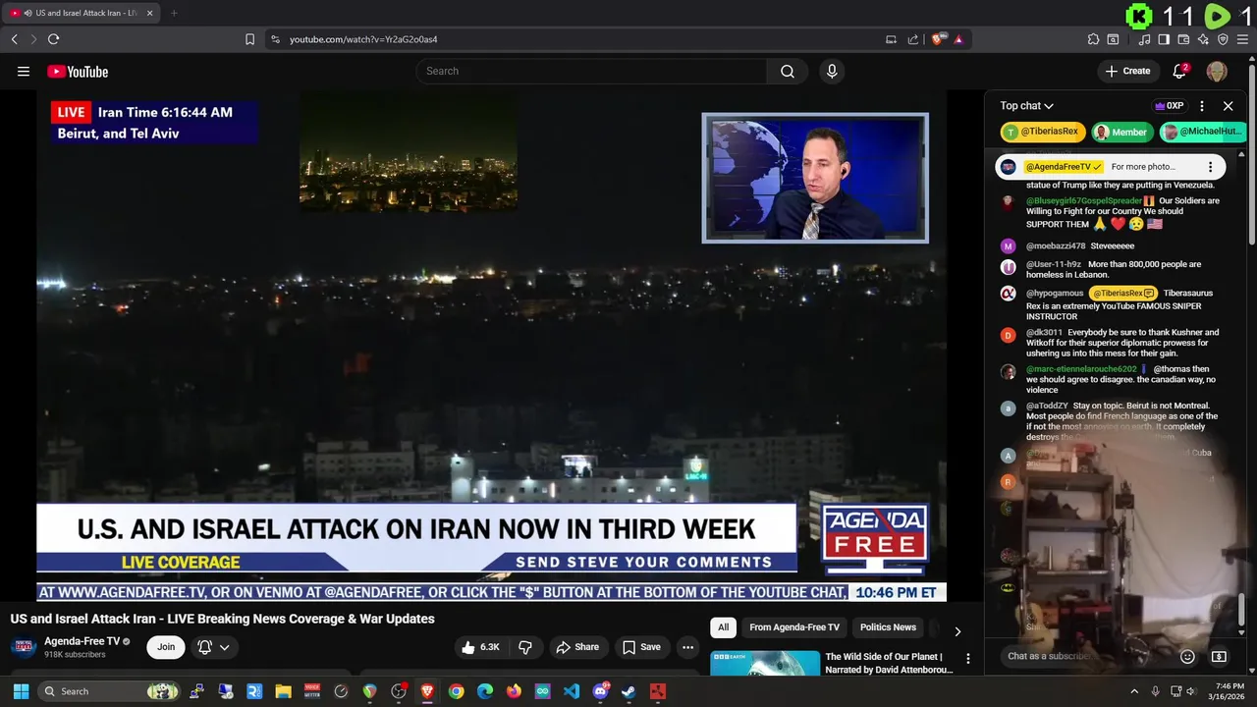
Task: Open the account avatar menu
Action: [x=1217, y=71]
